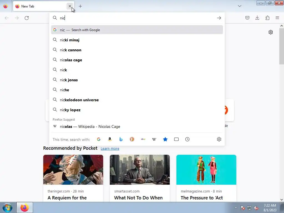
Task: Open Wikipedia - Nicolas Cage suggestion
Action: coord(137,126)
